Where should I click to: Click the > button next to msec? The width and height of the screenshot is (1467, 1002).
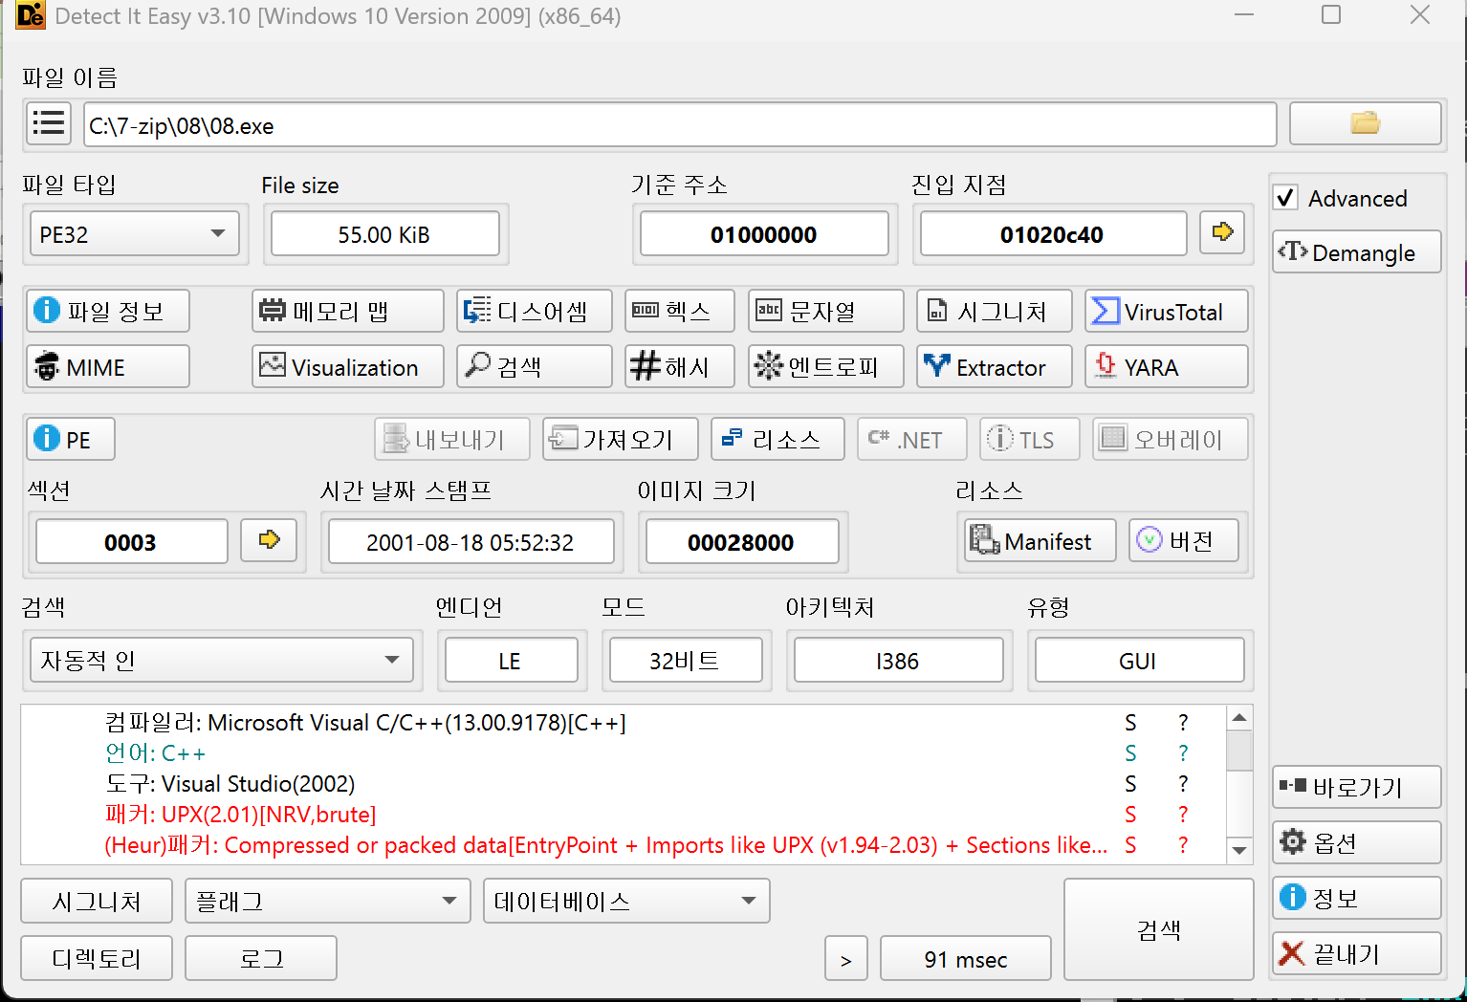coord(846,959)
